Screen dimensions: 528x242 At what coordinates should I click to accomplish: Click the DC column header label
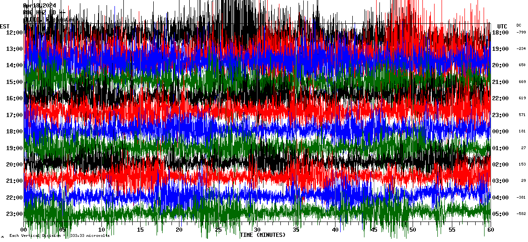point(519,25)
